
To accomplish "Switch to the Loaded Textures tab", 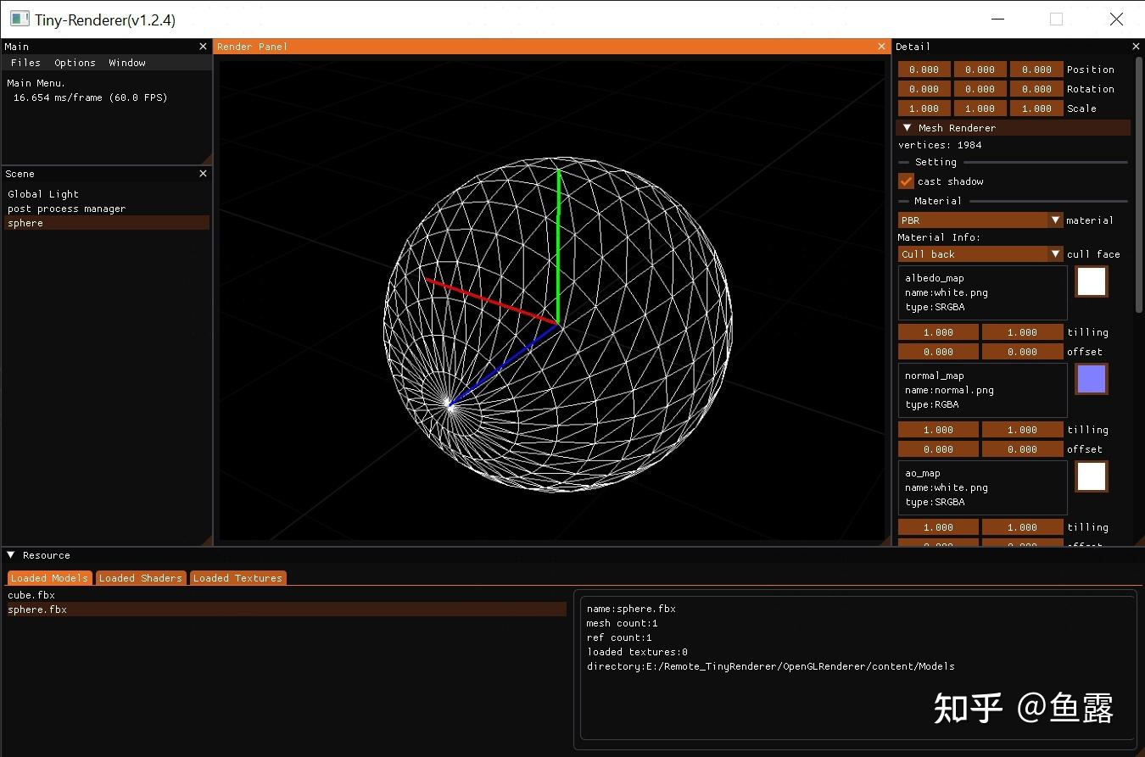I will click(237, 578).
